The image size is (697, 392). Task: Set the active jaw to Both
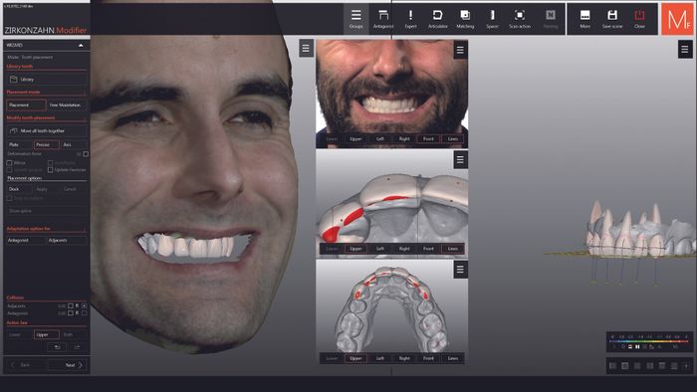click(x=74, y=334)
